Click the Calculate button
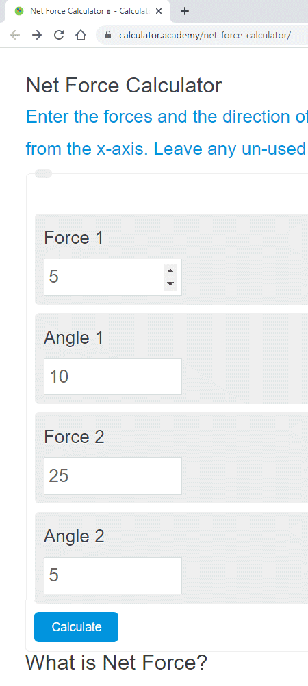 tap(76, 627)
